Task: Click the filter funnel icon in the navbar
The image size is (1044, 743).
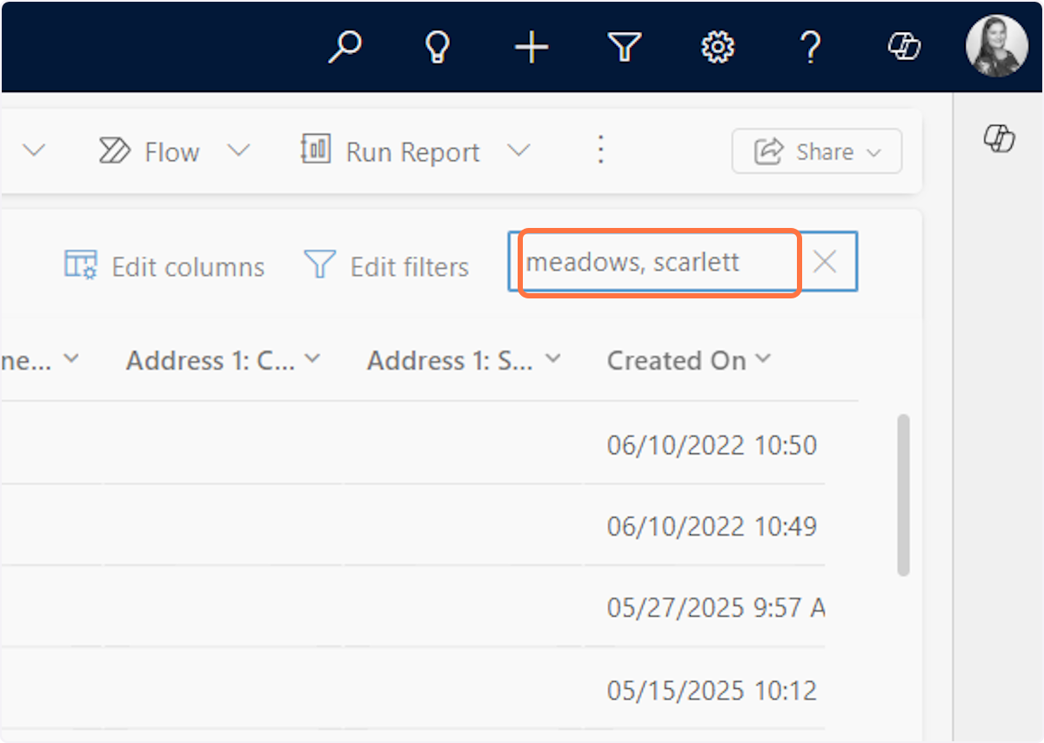Action: (624, 47)
